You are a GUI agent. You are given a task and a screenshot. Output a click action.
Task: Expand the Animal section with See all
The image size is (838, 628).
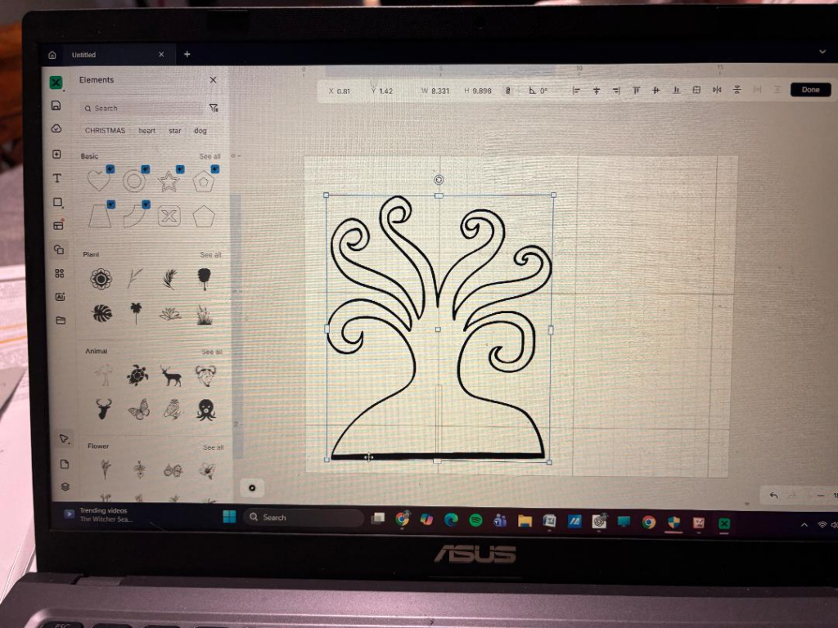click(x=212, y=352)
